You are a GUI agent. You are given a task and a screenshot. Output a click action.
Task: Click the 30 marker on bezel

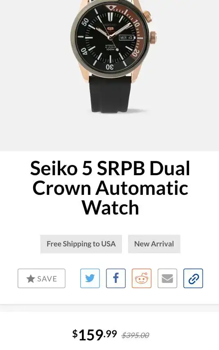[x=110, y=67]
